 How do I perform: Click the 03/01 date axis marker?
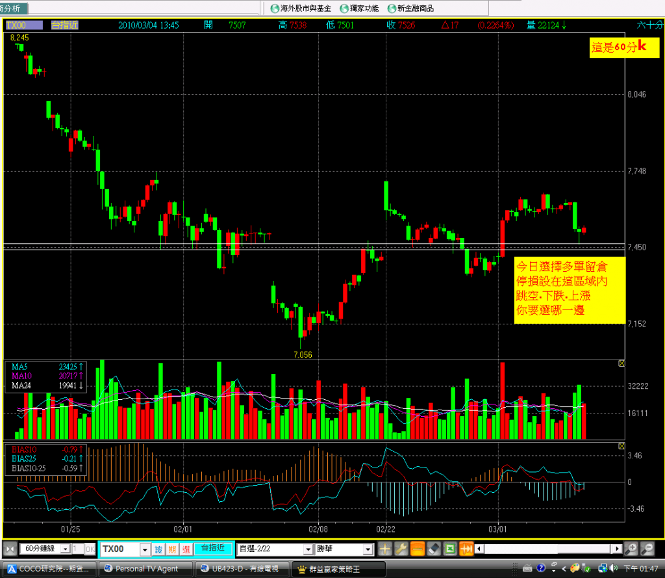click(x=497, y=529)
